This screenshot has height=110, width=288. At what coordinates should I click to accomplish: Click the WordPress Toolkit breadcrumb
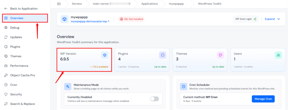[x=210, y=4]
